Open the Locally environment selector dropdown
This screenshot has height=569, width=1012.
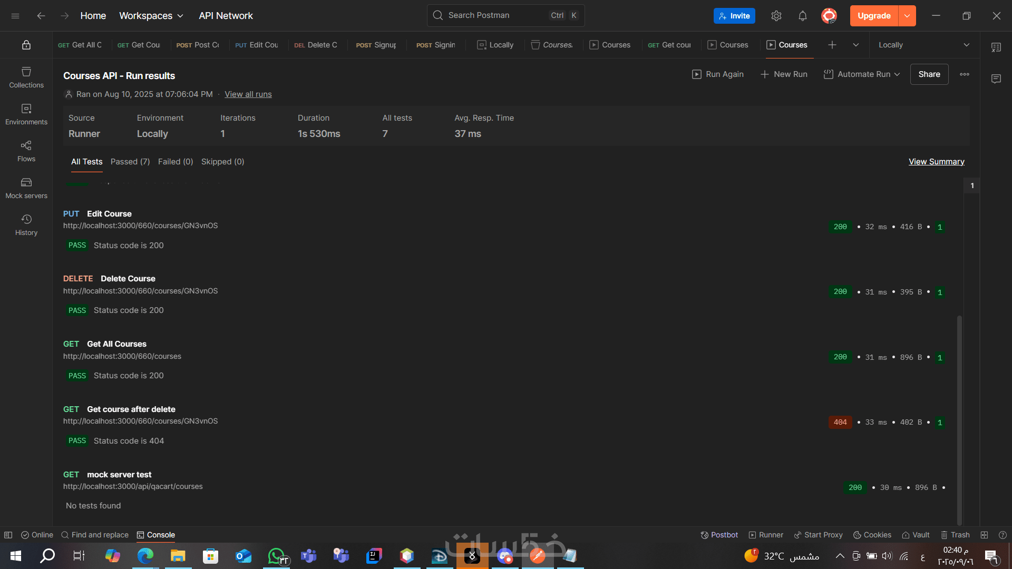coord(923,45)
